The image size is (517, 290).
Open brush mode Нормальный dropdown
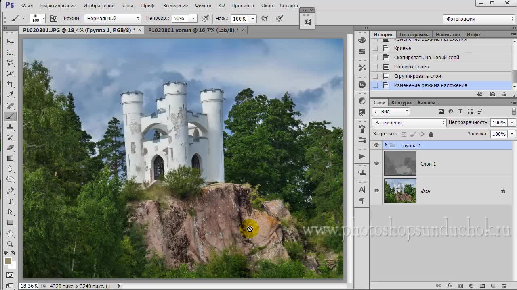pos(112,18)
